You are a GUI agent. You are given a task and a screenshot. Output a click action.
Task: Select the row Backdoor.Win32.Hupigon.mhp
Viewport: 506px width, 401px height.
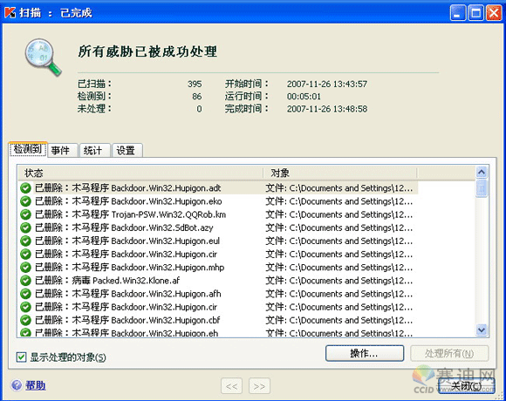pyautogui.click(x=218, y=268)
